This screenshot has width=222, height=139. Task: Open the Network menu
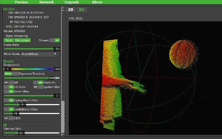point(47,2)
